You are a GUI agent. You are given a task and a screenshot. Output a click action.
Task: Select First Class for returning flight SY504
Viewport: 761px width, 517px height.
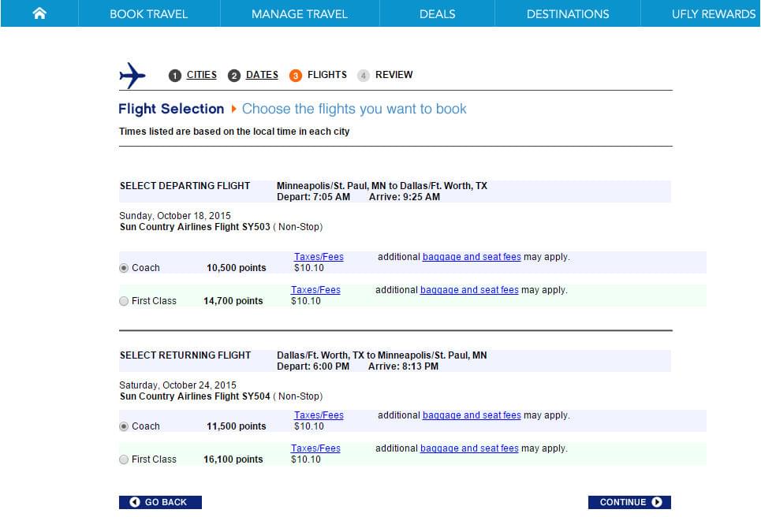124,459
